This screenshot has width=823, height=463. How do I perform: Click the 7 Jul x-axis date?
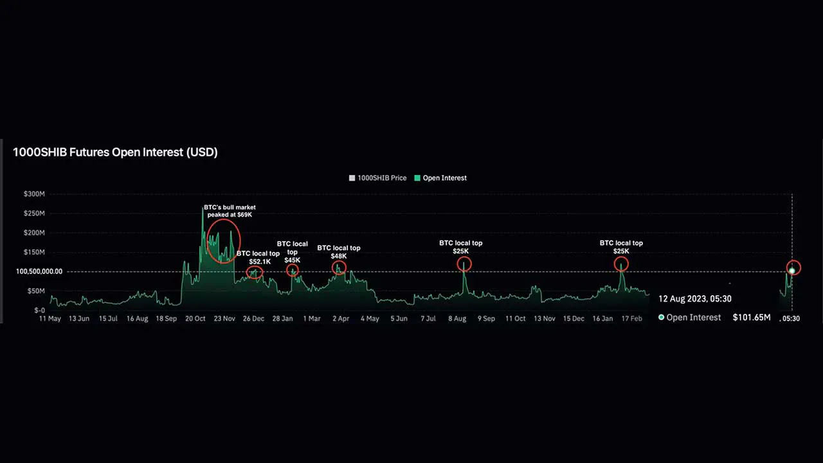point(428,318)
